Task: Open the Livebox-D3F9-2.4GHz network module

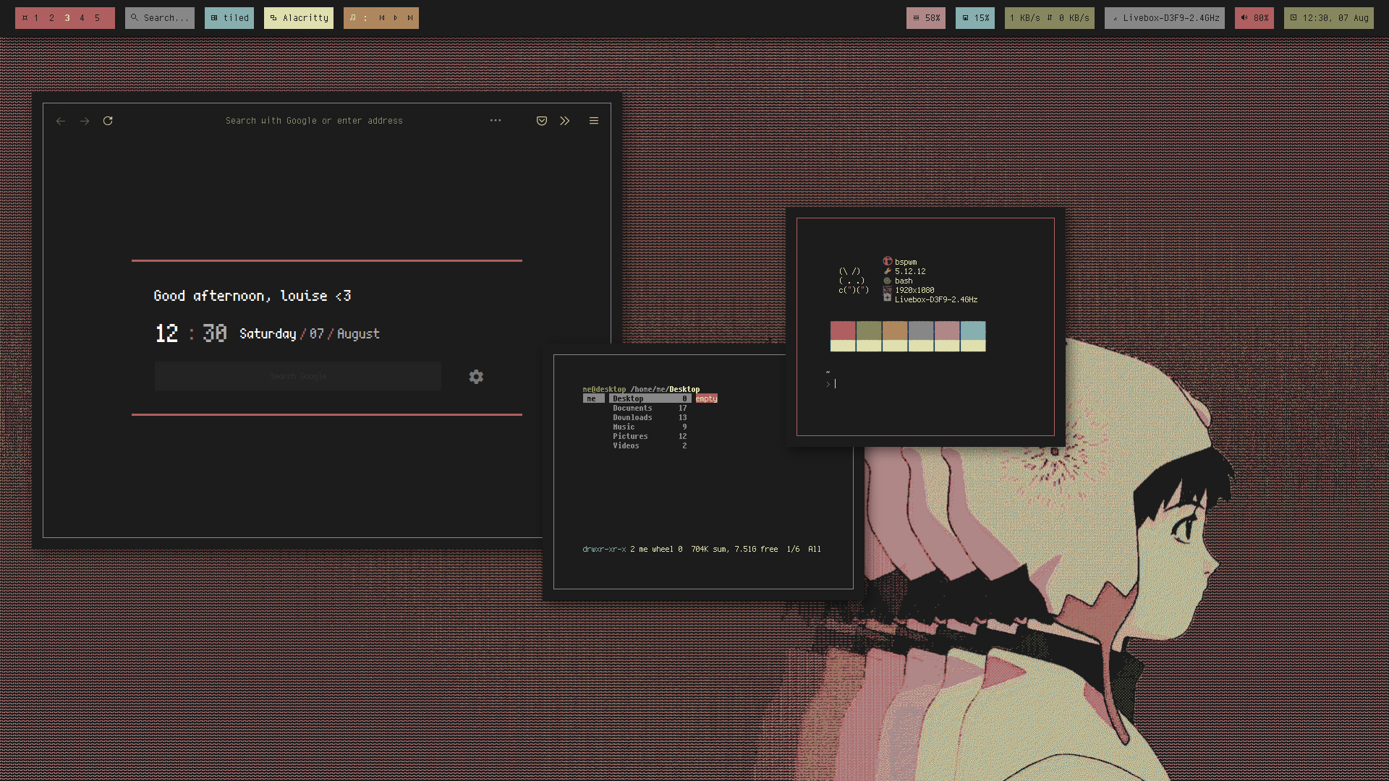Action: point(1165,18)
